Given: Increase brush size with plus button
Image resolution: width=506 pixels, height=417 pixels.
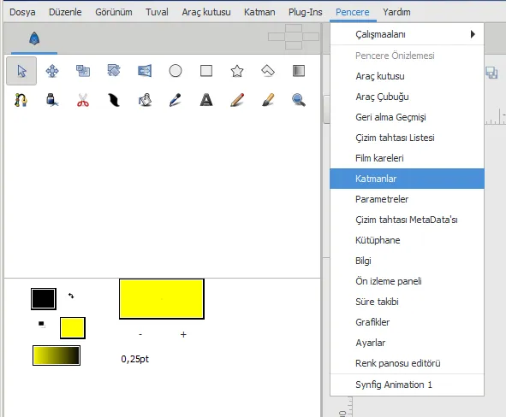Looking at the screenshot, I should point(183,335).
